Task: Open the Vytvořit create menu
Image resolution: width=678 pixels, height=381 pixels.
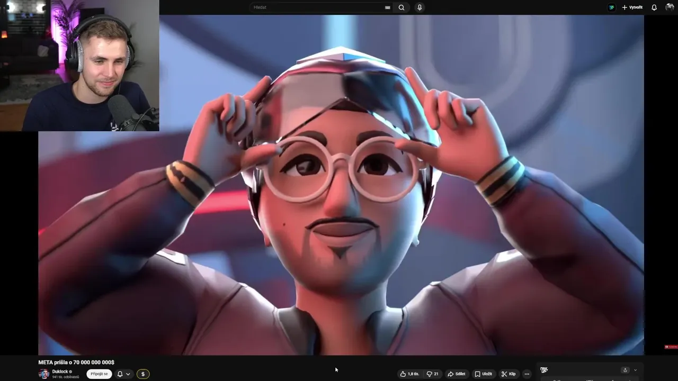Action: pyautogui.click(x=632, y=7)
